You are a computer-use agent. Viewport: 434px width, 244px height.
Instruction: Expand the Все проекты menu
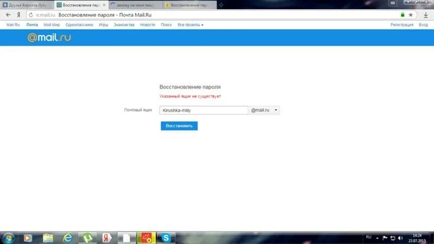(190, 24)
